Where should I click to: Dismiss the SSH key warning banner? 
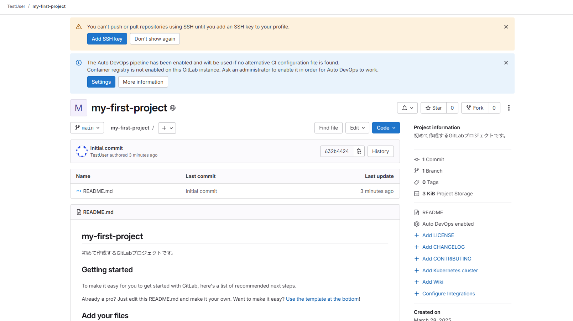point(506,27)
